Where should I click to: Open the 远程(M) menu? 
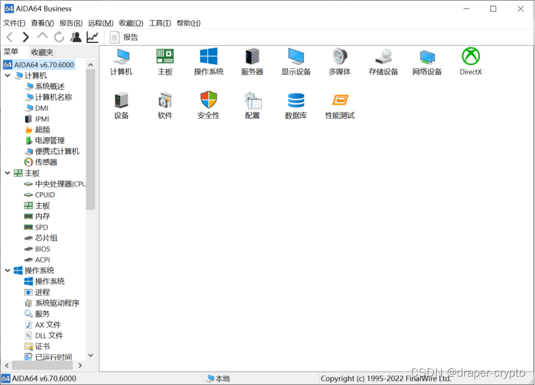point(101,23)
